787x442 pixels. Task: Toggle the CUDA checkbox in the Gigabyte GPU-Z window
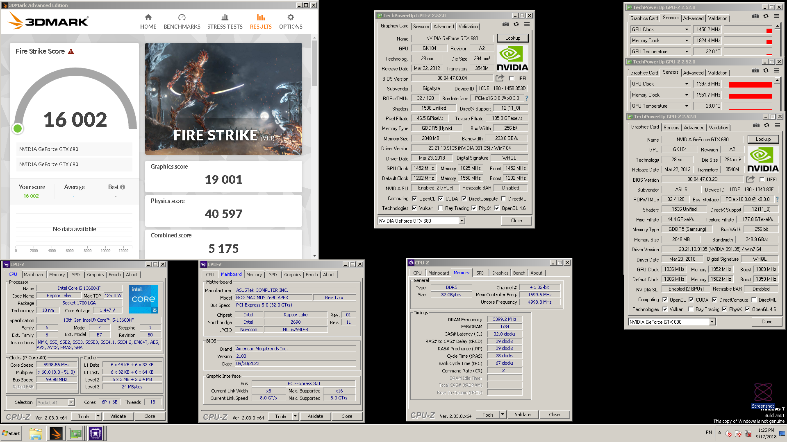(x=441, y=198)
